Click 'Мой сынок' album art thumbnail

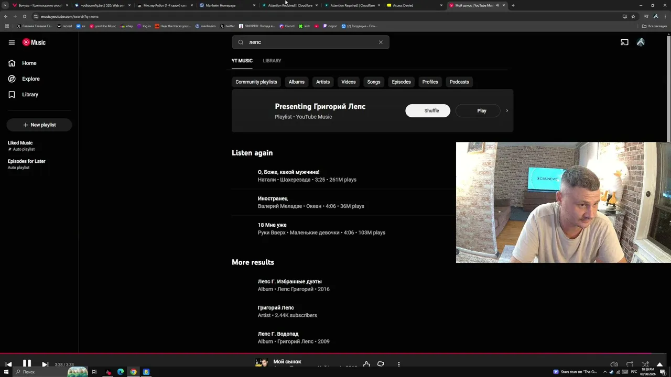261,363
